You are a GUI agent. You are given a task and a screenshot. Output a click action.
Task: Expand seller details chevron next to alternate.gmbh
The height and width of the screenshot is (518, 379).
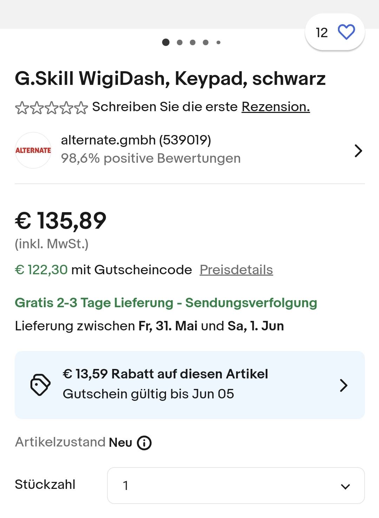tap(358, 151)
